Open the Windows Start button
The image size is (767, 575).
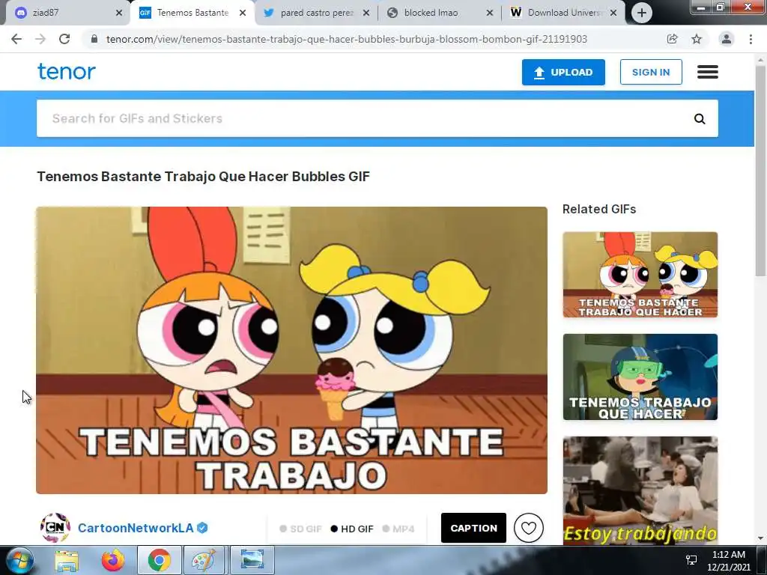(x=19, y=560)
